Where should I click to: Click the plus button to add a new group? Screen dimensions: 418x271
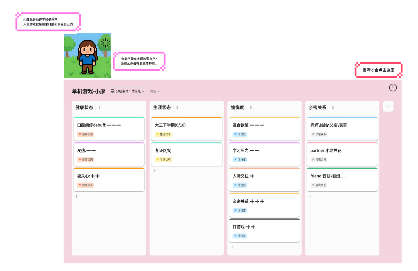tap(388, 106)
